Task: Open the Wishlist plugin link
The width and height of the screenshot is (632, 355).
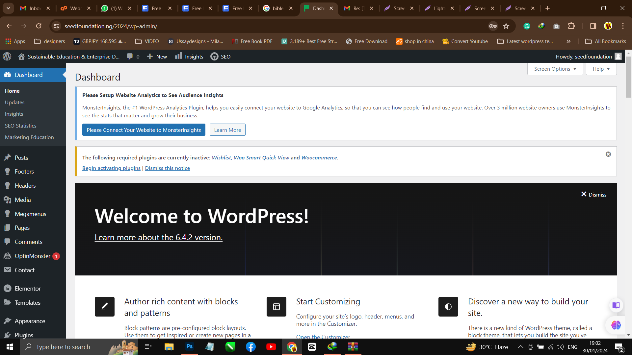Action: tap(221, 158)
